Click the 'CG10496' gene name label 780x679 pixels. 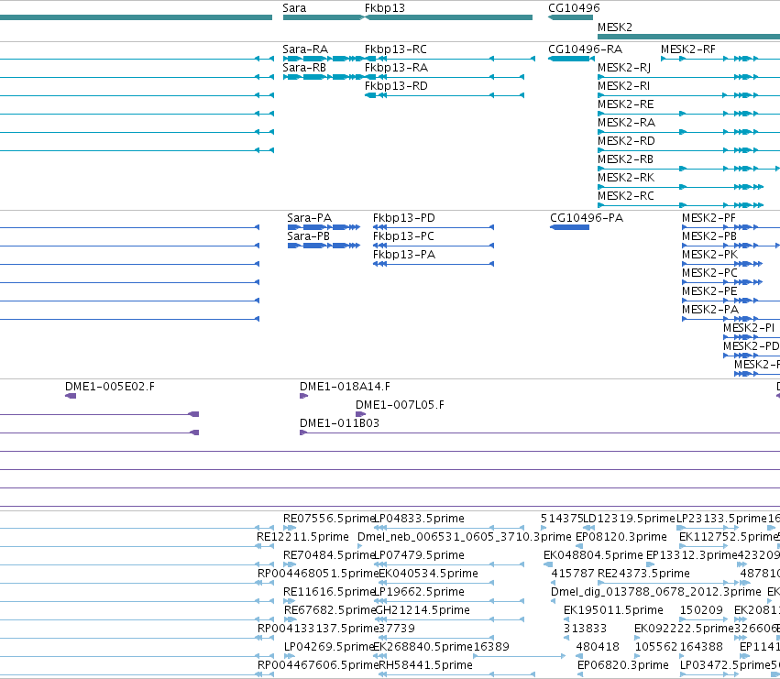tap(574, 8)
